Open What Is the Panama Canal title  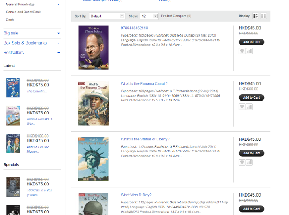tap(144, 84)
